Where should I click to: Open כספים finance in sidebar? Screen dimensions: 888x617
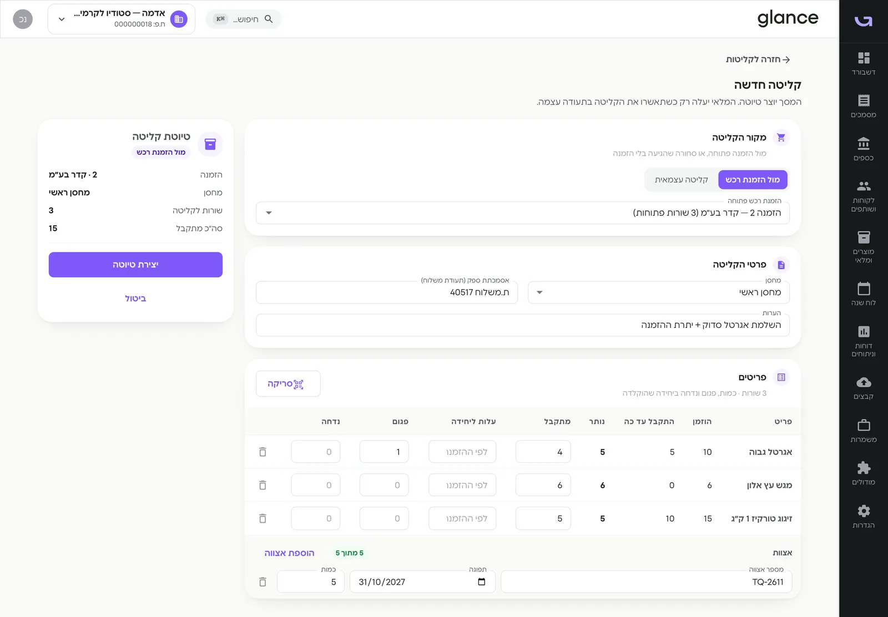(x=864, y=149)
